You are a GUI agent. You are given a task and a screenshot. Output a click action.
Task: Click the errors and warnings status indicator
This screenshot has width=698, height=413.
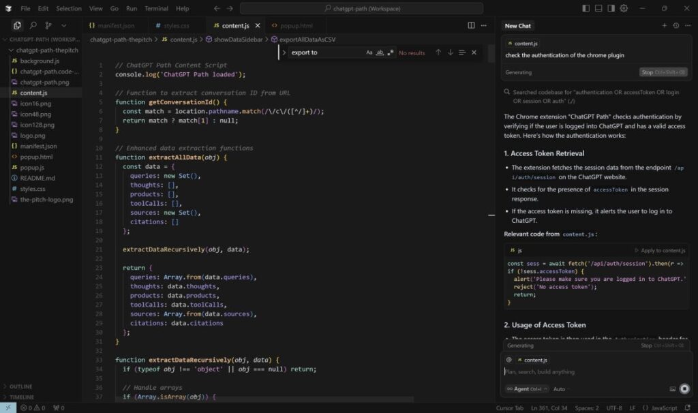point(33,408)
